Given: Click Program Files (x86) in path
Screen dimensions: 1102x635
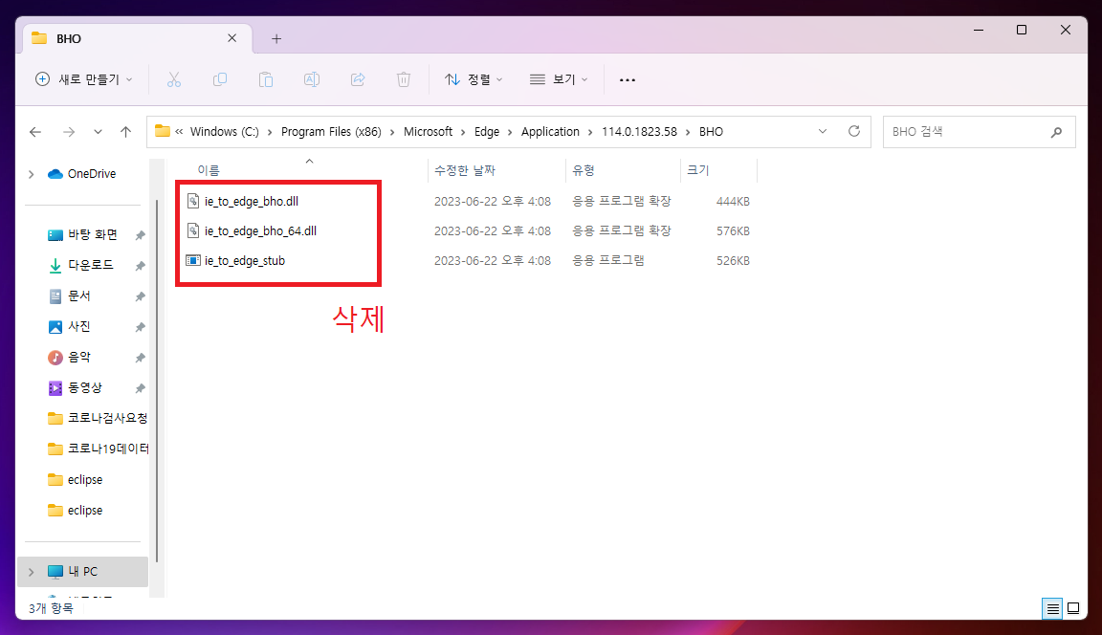Looking at the screenshot, I should pyautogui.click(x=331, y=131).
